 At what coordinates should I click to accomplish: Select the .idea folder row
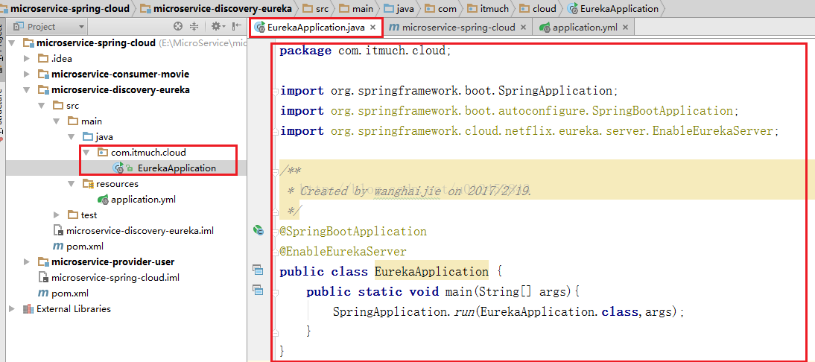click(x=61, y=59)
